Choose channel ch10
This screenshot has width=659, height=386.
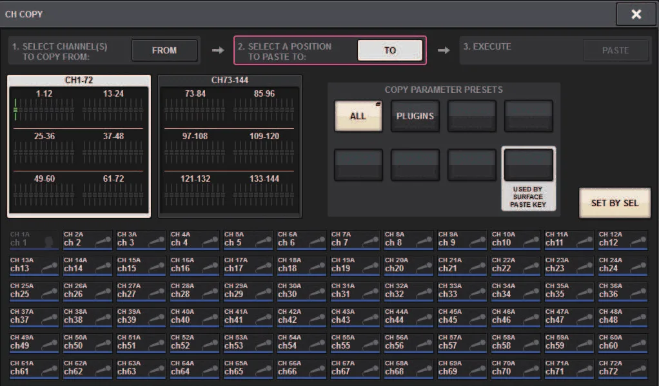[516, 240]
